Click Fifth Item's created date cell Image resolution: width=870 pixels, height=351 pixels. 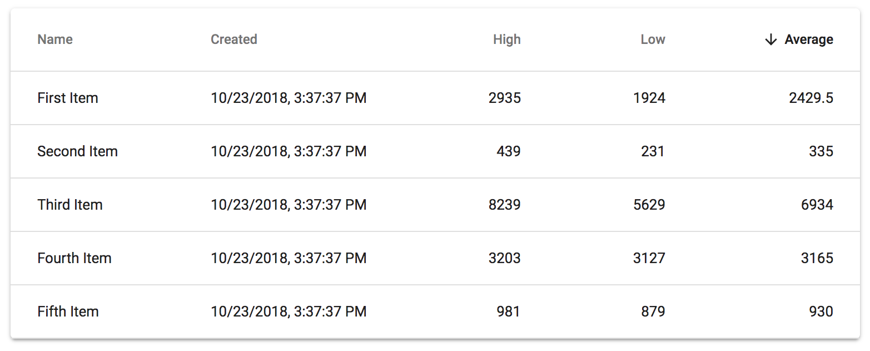tap(289, 312)
